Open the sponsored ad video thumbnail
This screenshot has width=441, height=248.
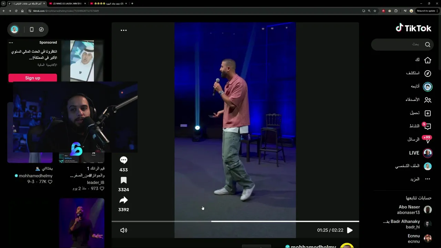coord(82,61)
